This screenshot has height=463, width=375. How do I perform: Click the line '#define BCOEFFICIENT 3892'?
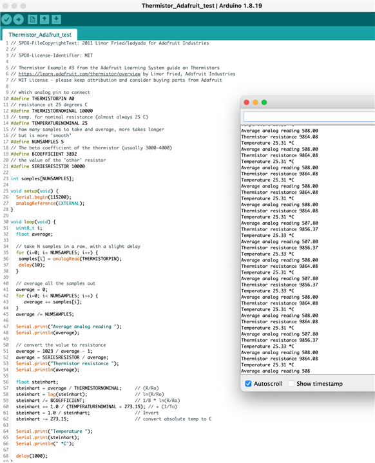click(44, 154)
